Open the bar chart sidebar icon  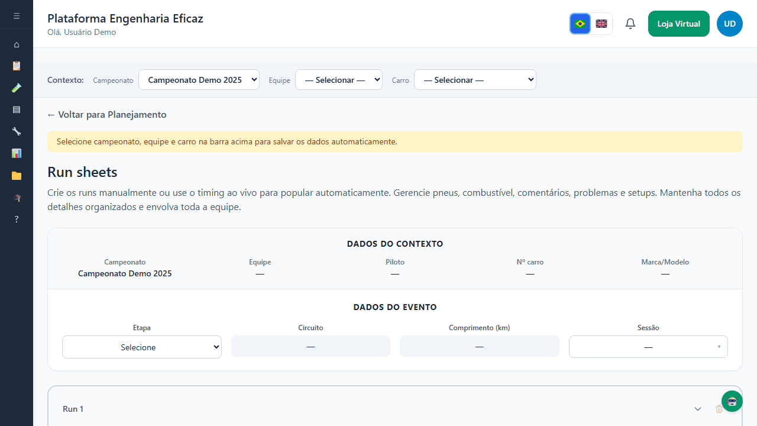click(x=17, y=153)
